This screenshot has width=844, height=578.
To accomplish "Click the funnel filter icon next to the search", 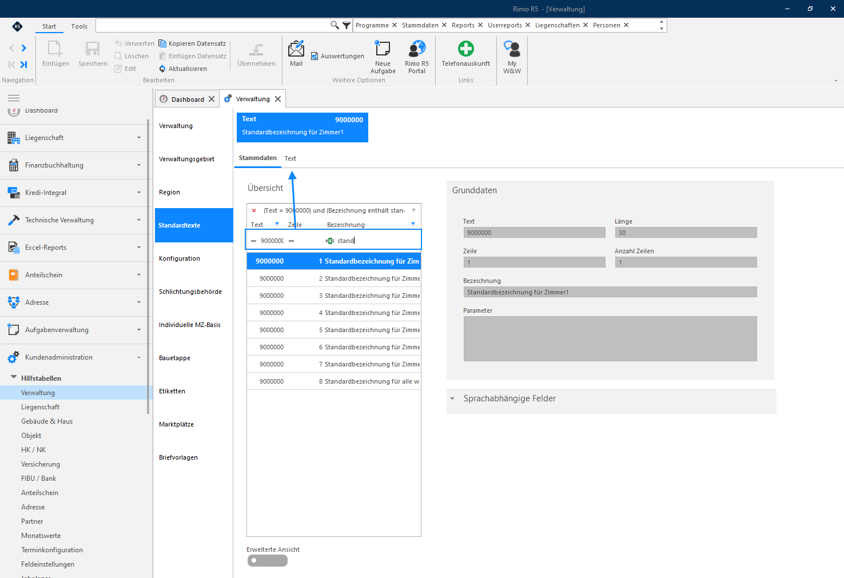I will tap(347, 25).
